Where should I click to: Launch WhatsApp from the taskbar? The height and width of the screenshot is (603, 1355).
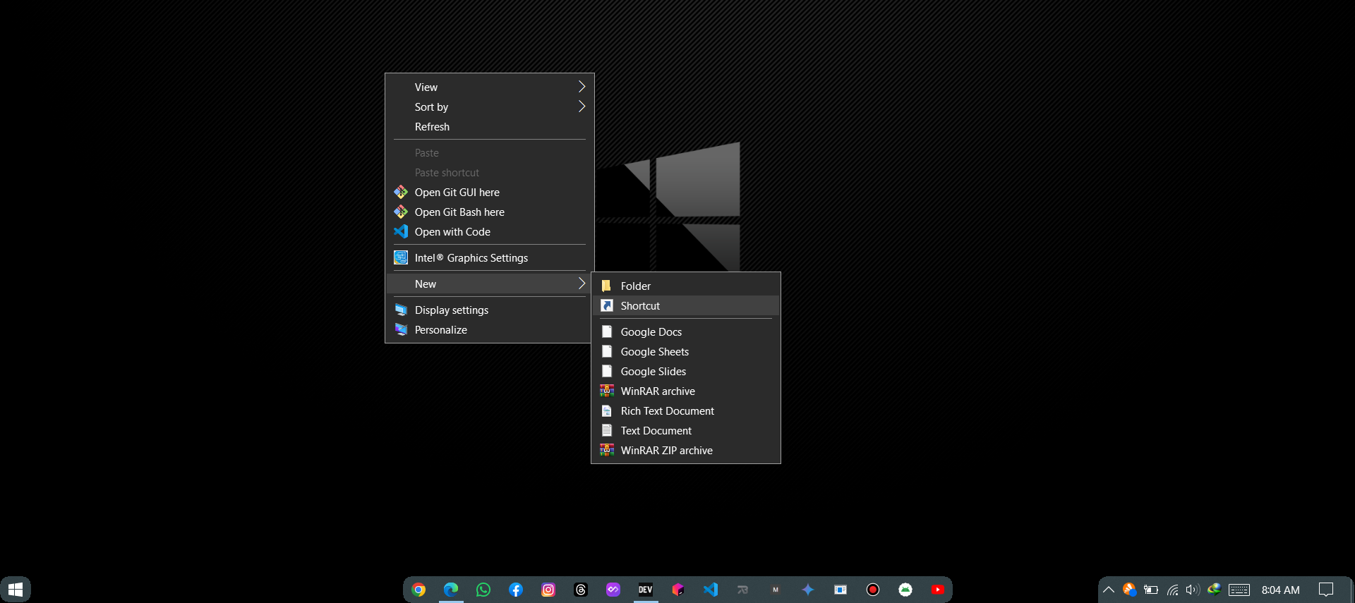483,590
